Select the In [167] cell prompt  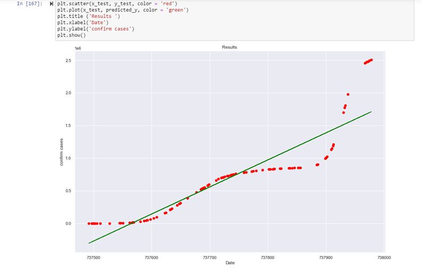(x=29, y=4)
